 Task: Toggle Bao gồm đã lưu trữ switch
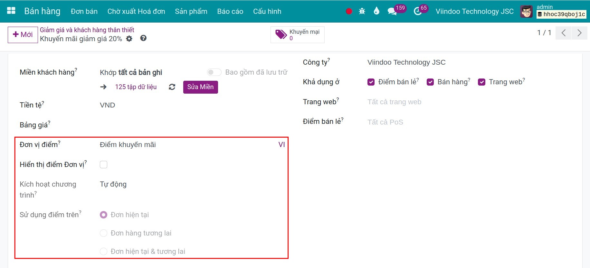point(214,72)
